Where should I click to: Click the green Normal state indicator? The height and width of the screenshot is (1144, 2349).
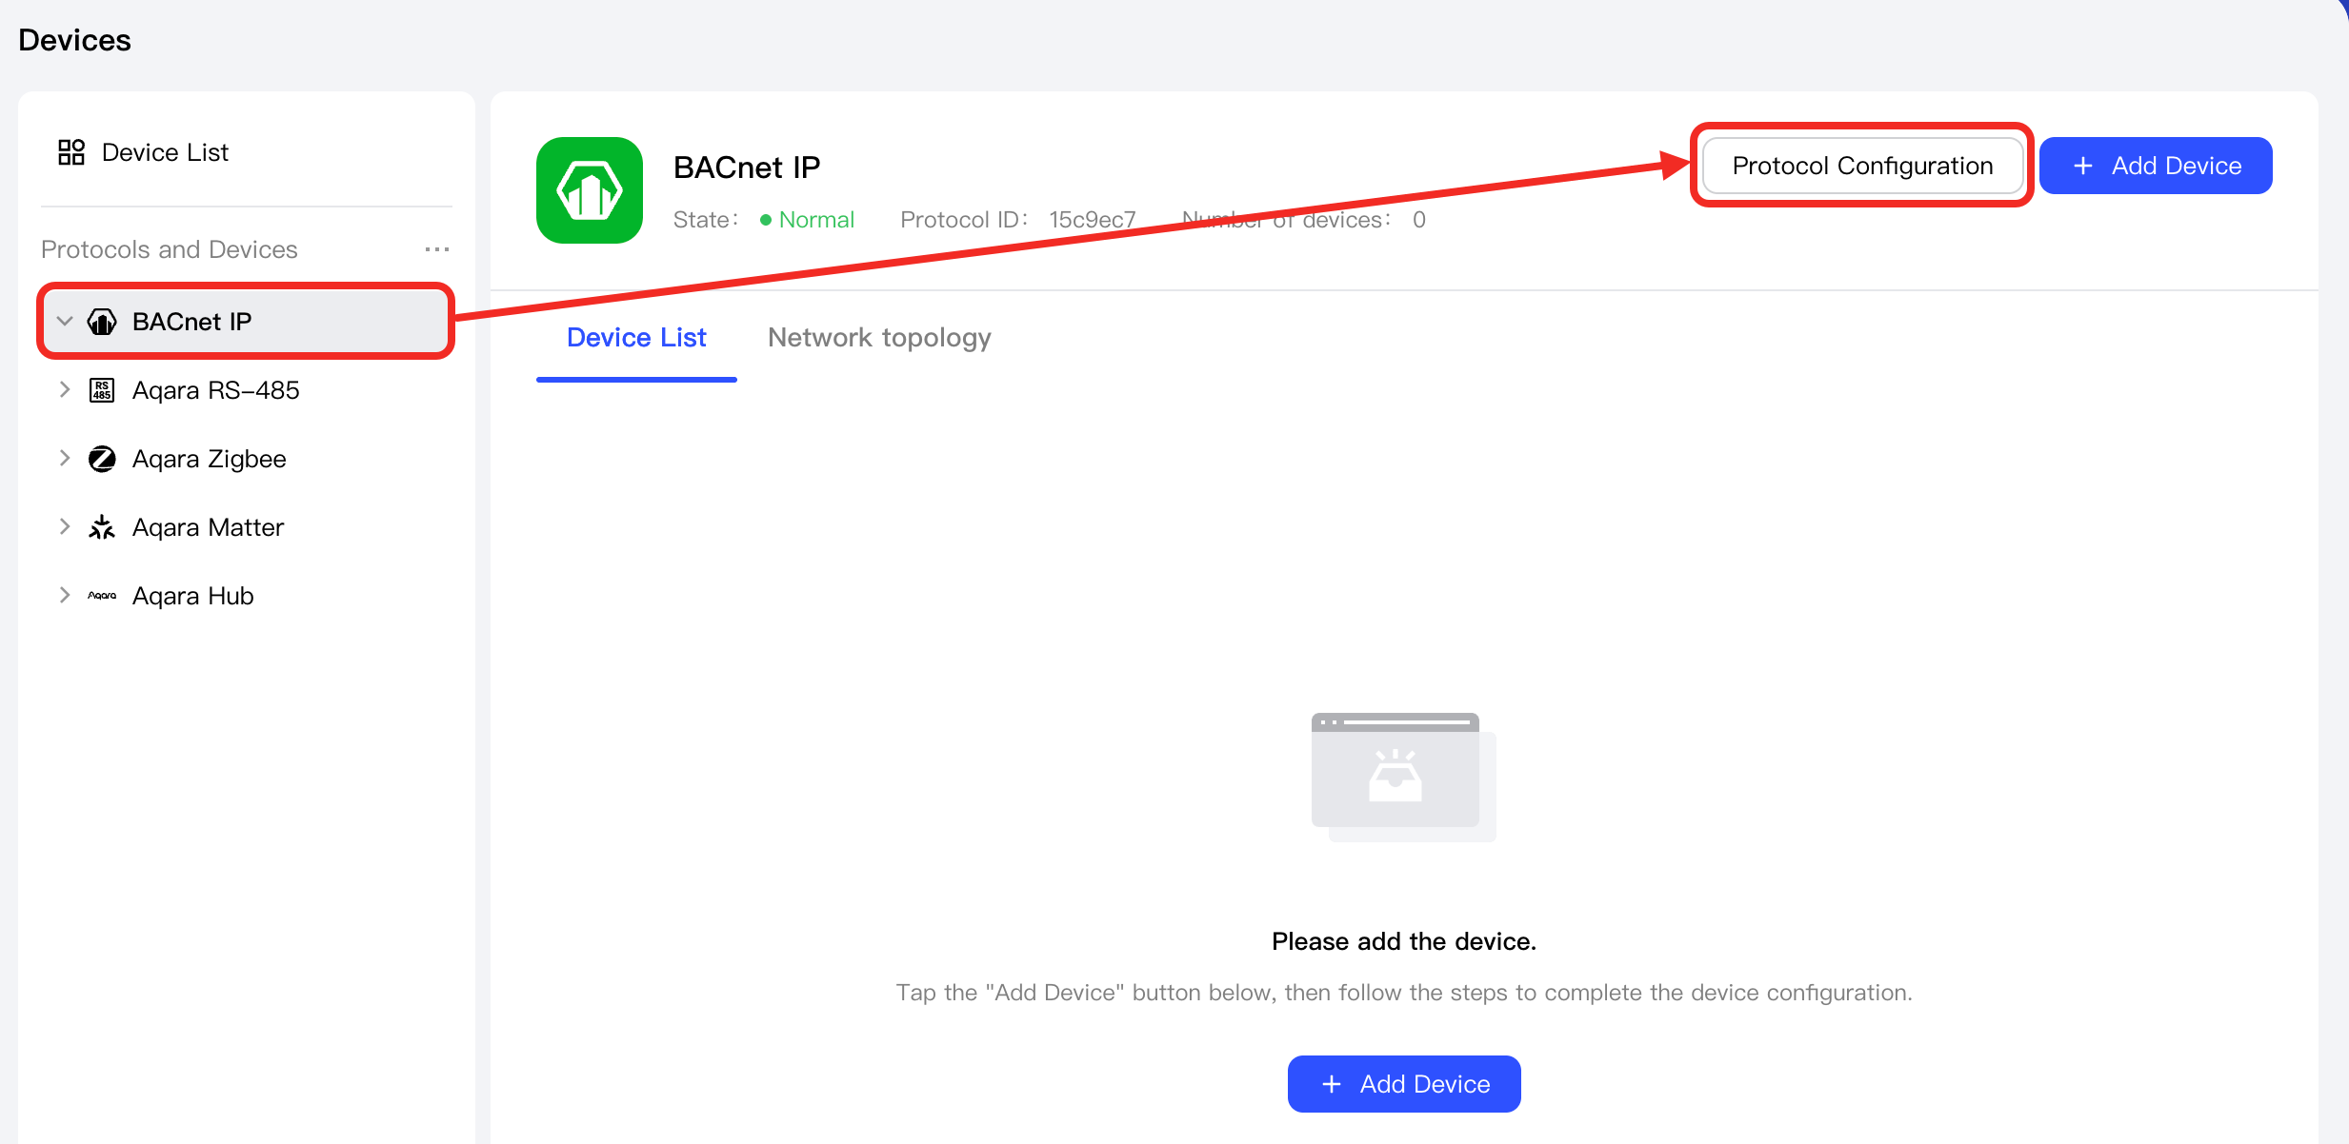pyautogui.click(x=807, y=220)
